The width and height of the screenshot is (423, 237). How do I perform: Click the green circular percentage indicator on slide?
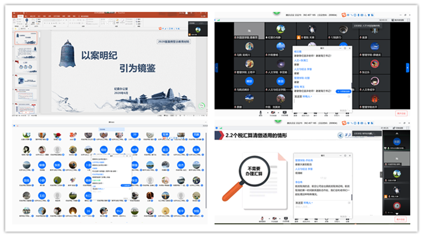point(201,105)
